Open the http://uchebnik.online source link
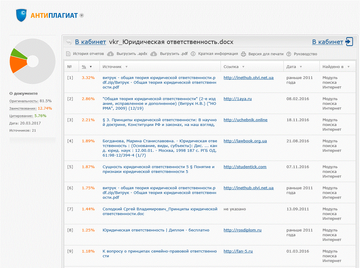The image size is (360, 268). [x=245, y=120]
